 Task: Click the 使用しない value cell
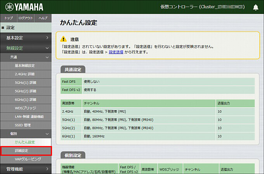(168, 82)
